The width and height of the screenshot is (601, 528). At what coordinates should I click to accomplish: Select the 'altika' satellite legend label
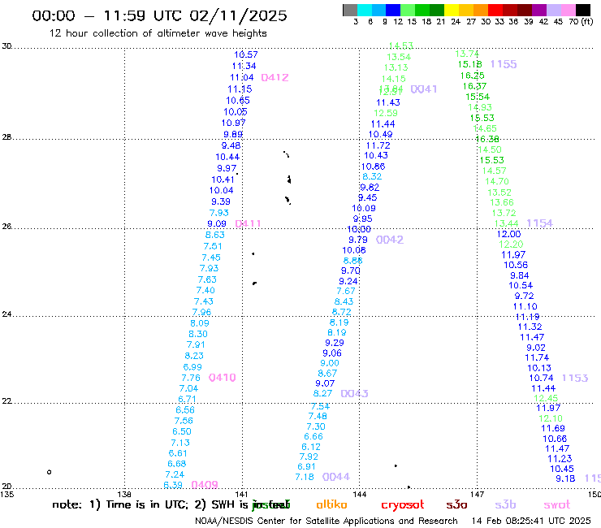331,504
